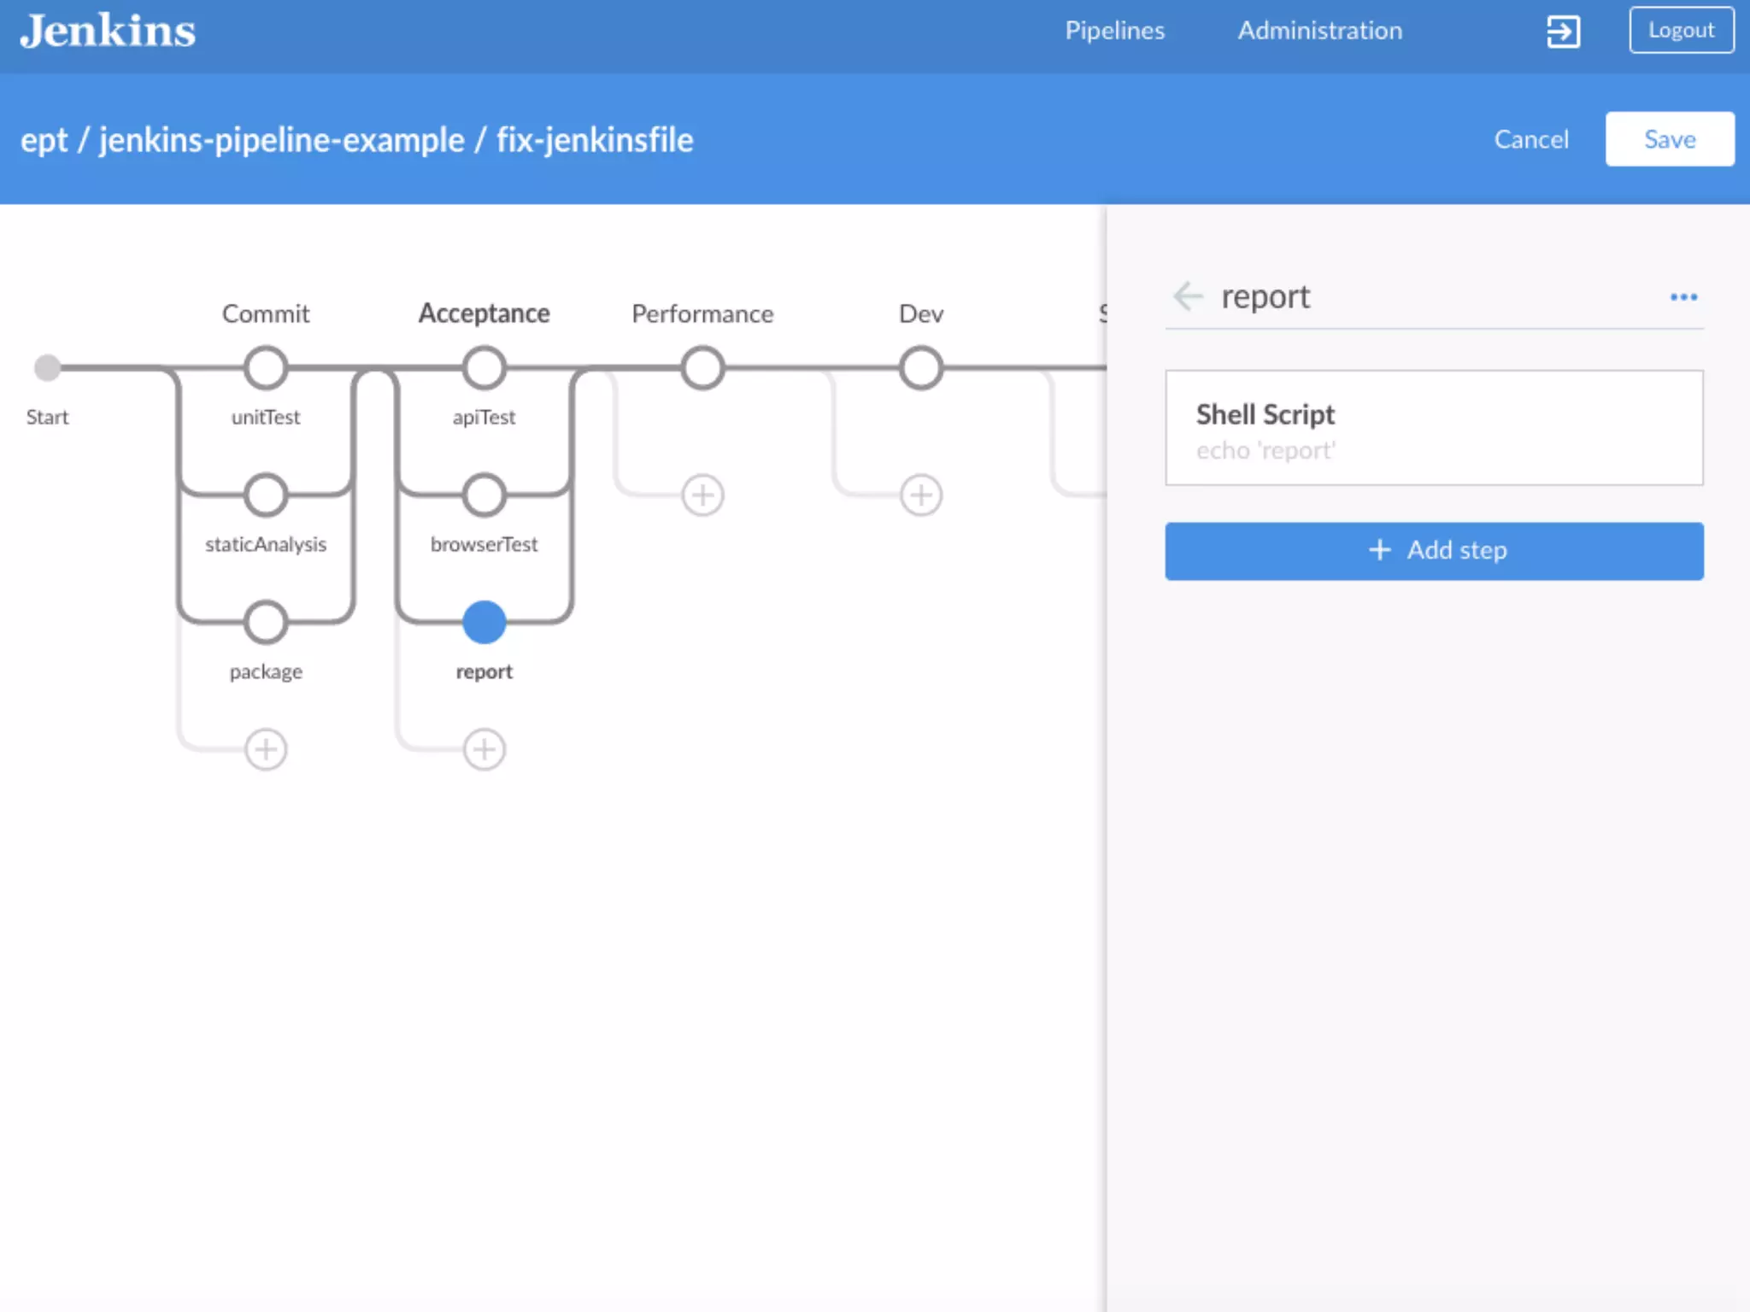Add a stage under Performance

click(x=702, y=495)
